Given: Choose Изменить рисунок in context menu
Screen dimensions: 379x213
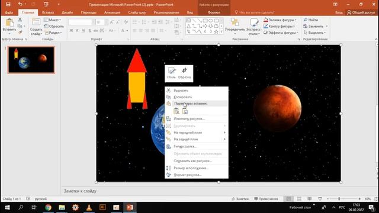Looking at the screenshot, I should click(197, 118).
